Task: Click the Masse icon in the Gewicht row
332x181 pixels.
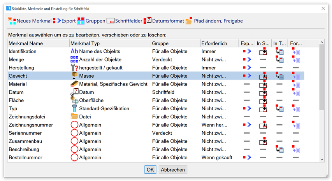Action: pyautogui.click(x=74, y=76)
